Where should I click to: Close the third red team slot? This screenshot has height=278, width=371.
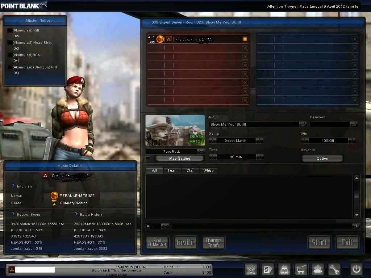(x=245, y=57)
